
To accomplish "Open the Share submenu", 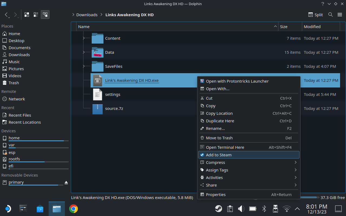I will tap(249, 185).
